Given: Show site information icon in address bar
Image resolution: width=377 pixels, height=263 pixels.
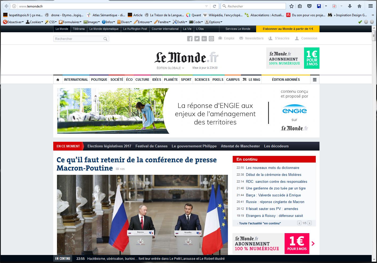Looking at the screenshot, I should pyautogui.click(x=14, y=6).
